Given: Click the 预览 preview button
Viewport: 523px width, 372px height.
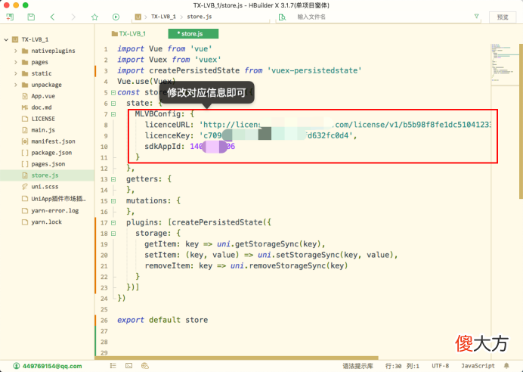Looking at the screenshot, I should 503,17.
